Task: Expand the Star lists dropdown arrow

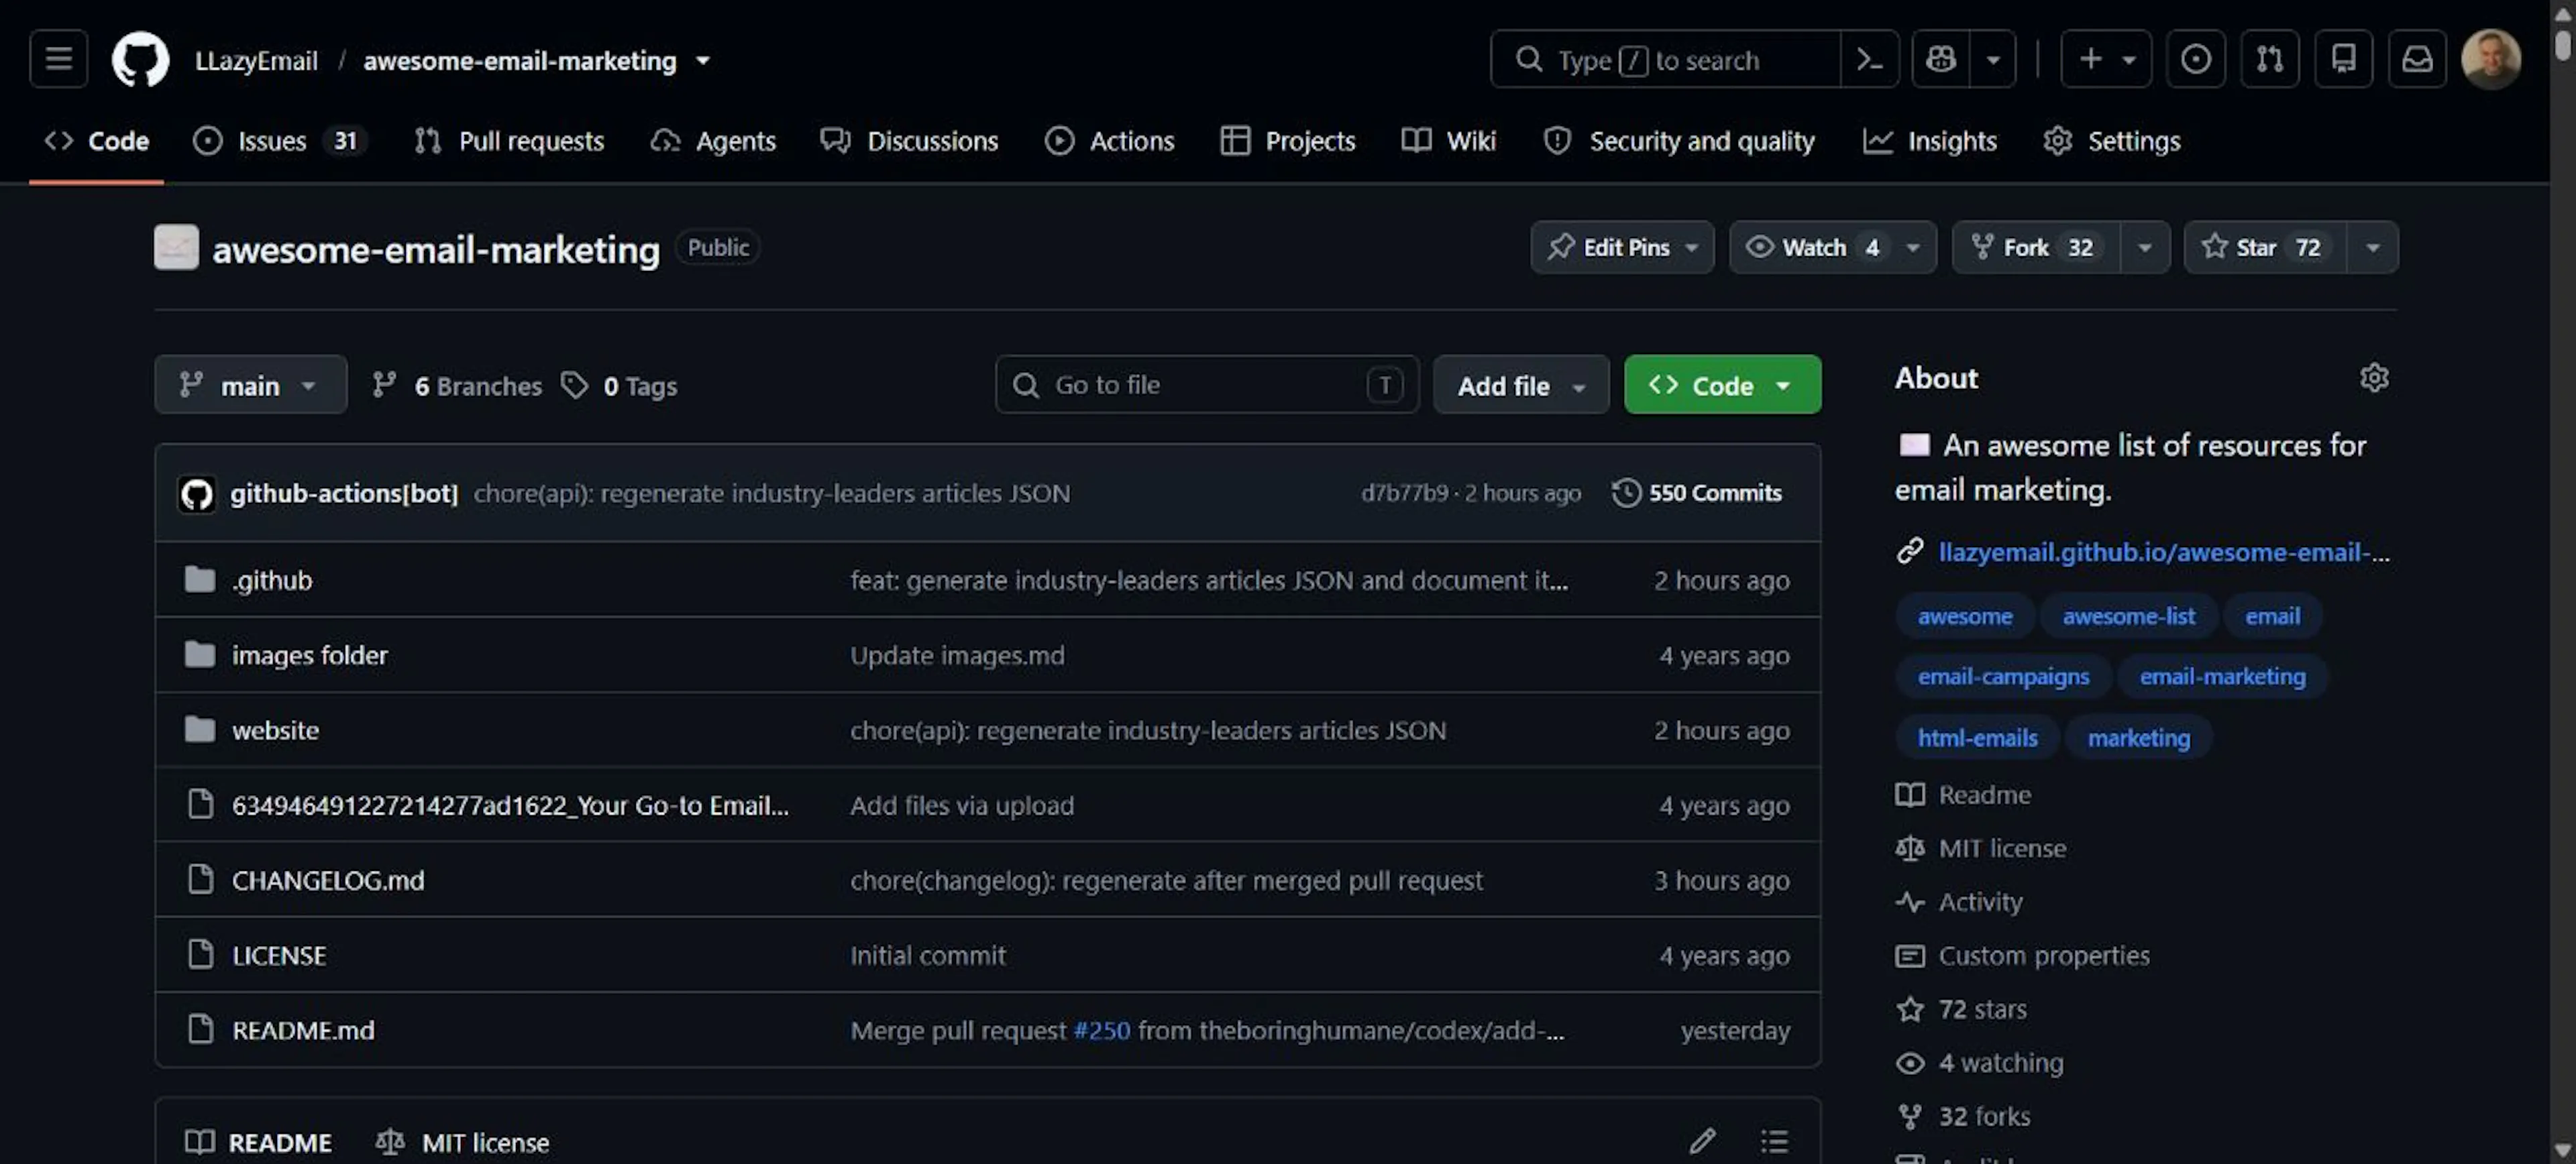Action: [2373, 247]
